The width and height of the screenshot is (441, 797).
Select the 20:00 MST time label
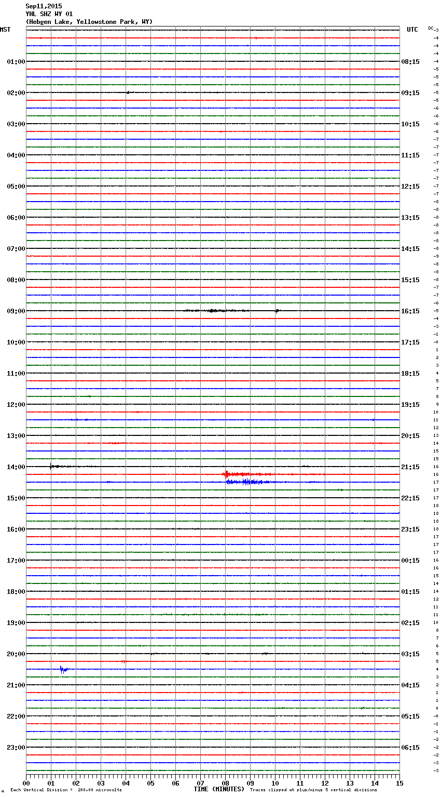16,654
